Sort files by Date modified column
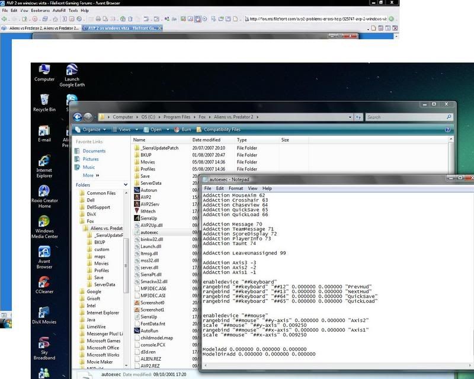The width and height of the screenshot is (474, 379). tap(206, 140)
